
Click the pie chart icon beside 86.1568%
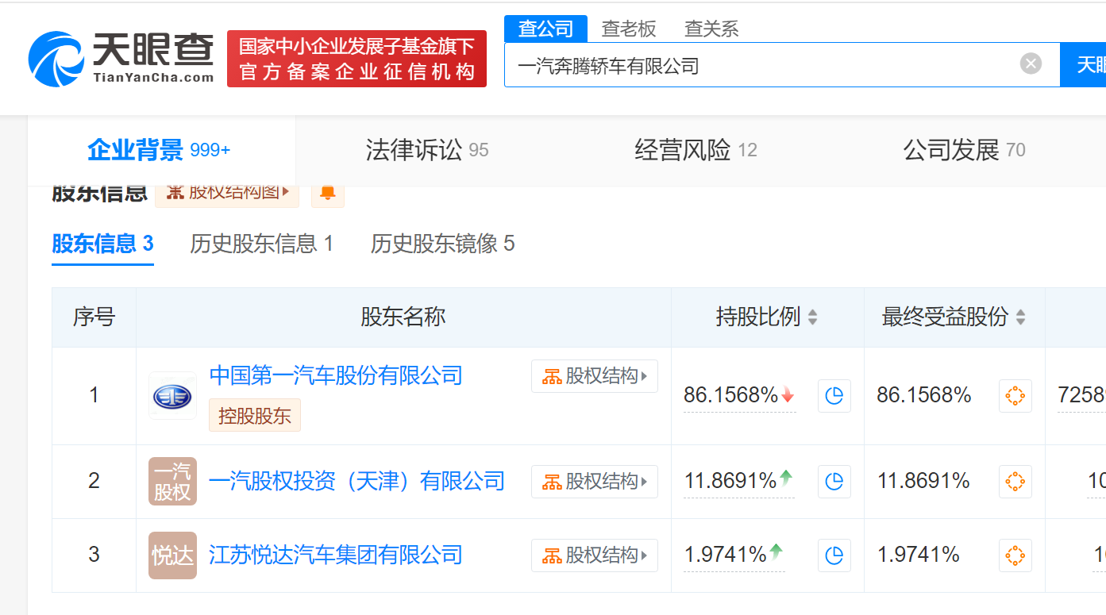coord(834,396)
